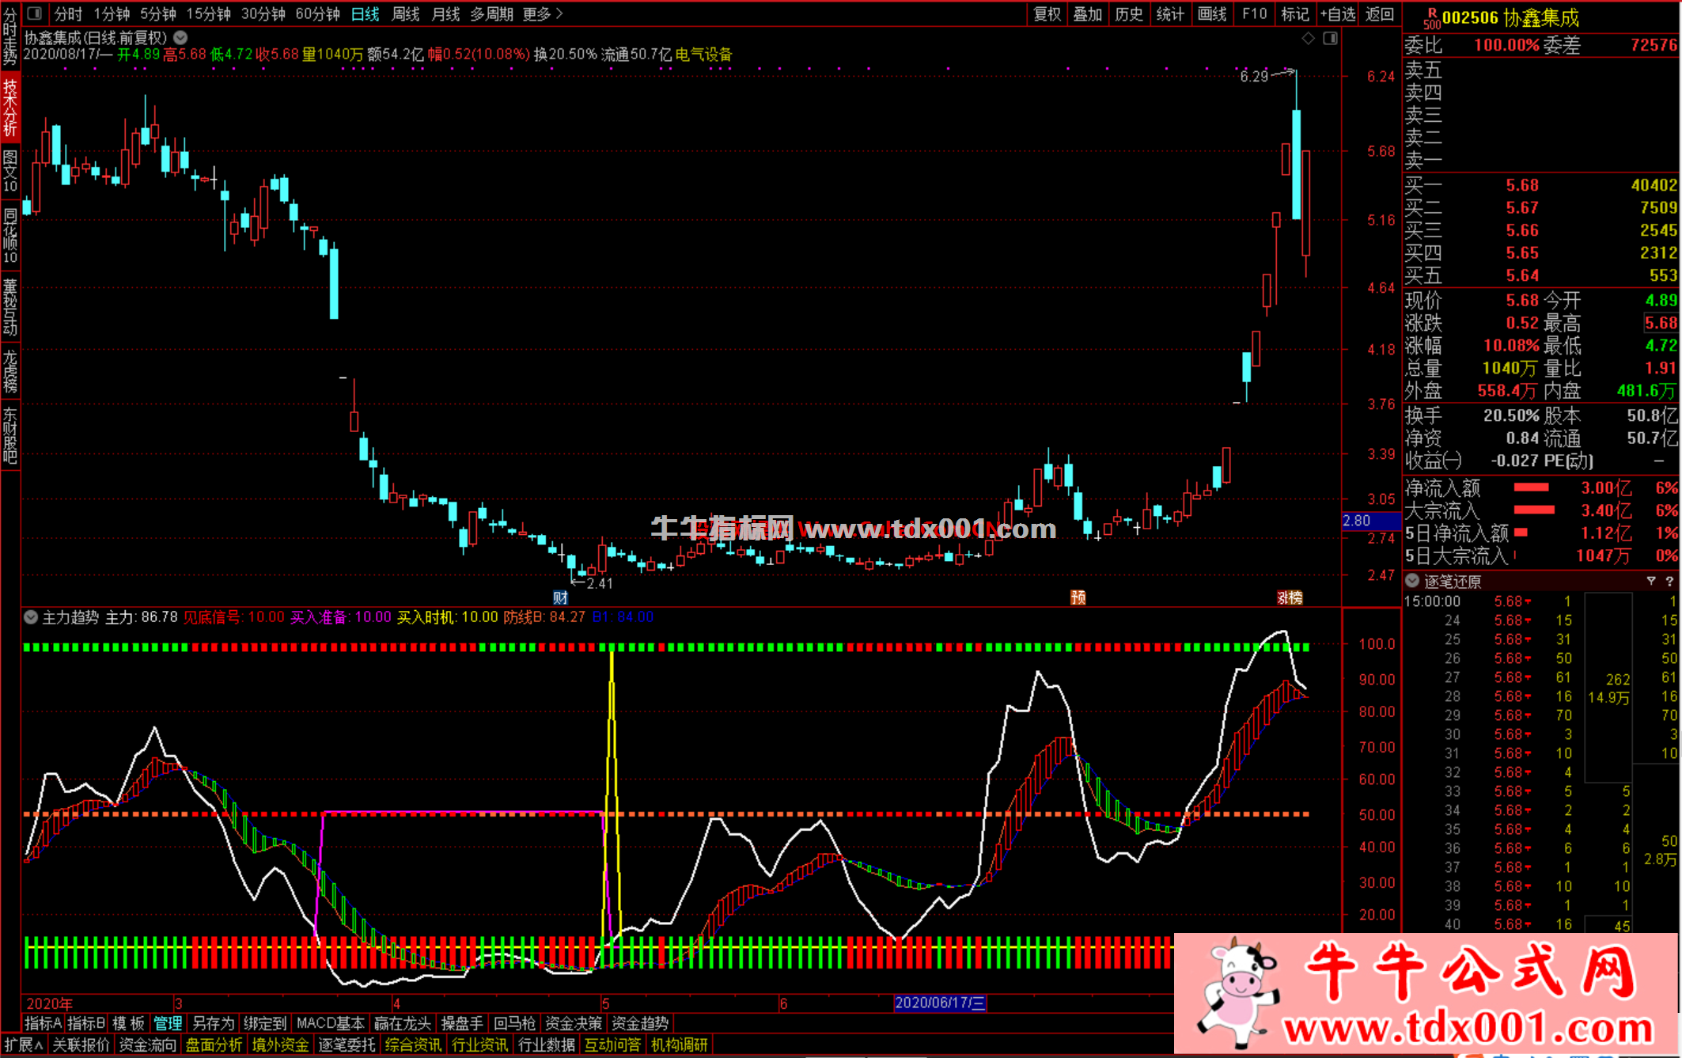1682x1058 pixels.
Task: Open the 关联报价 tab
Action: (x=81, y=1045)
